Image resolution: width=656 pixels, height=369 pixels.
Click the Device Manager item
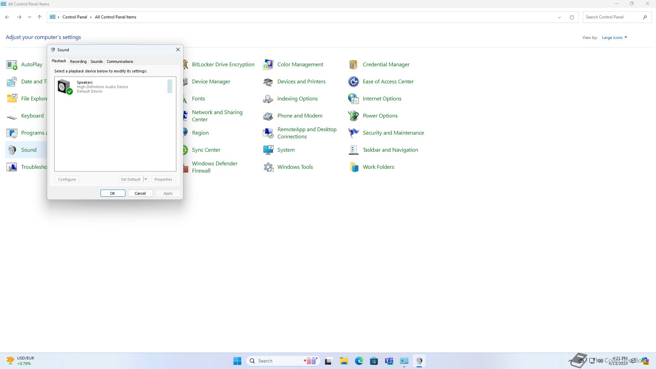click(211, 82)
